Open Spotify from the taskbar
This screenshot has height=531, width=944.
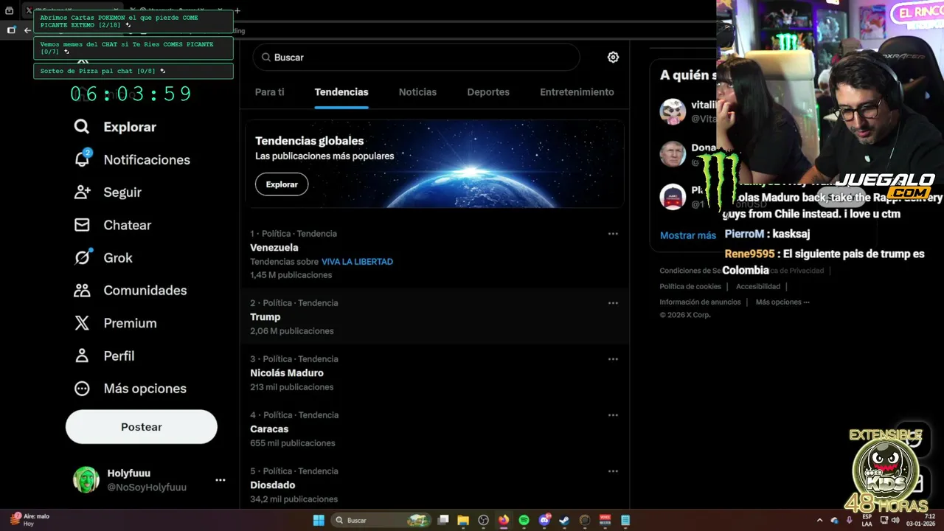(524, 520)
